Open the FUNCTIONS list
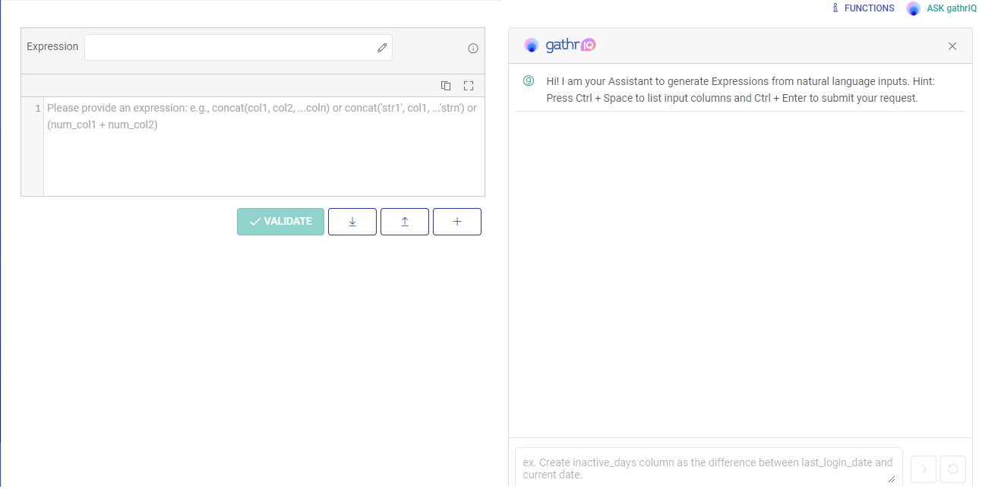 click(864, 8)
